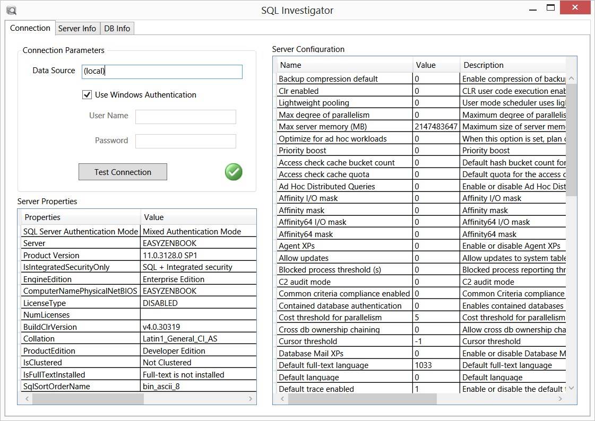
Task: Click the Server Properties scroll left arrow
Action: pos(27,399)
